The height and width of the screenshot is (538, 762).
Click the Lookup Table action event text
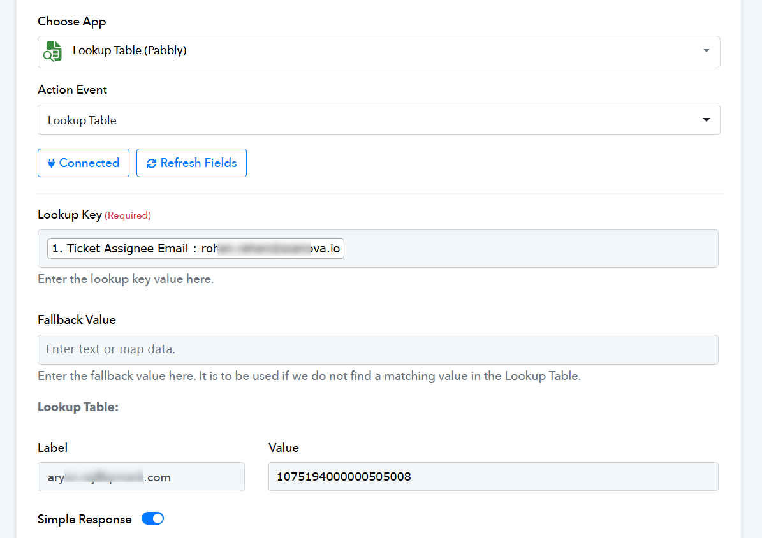pos(82,120)
